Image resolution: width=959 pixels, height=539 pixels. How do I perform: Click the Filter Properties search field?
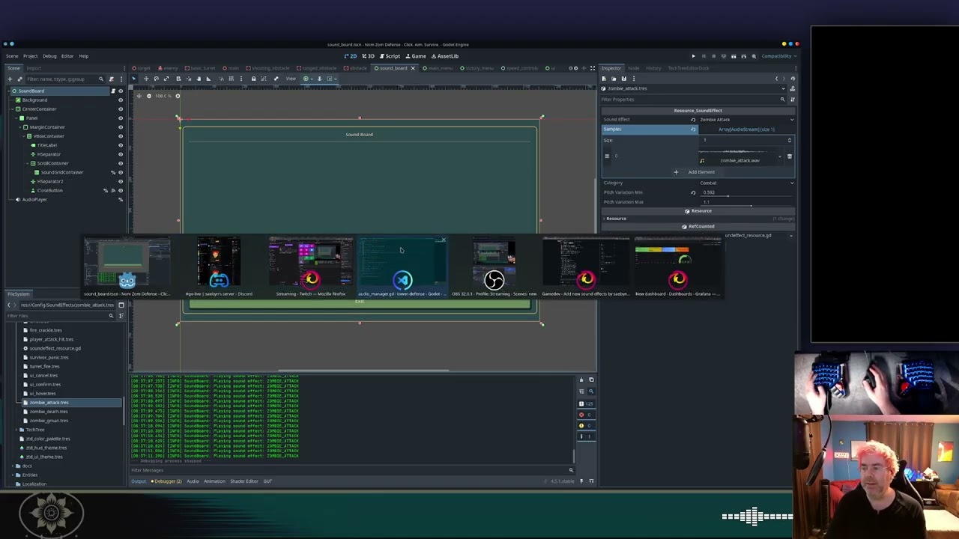[693, 99]
